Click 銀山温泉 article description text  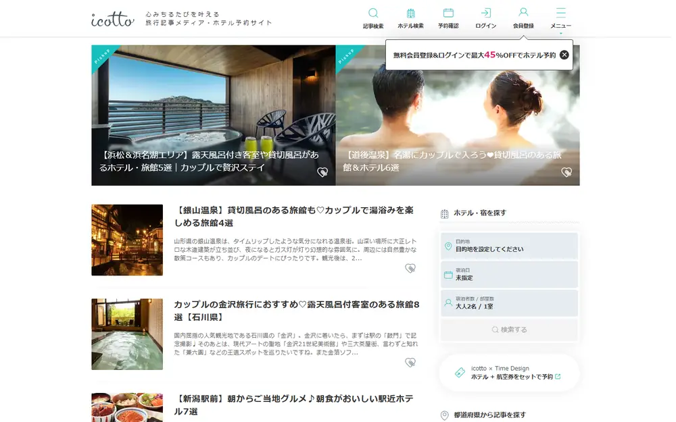tap(296, 250)
